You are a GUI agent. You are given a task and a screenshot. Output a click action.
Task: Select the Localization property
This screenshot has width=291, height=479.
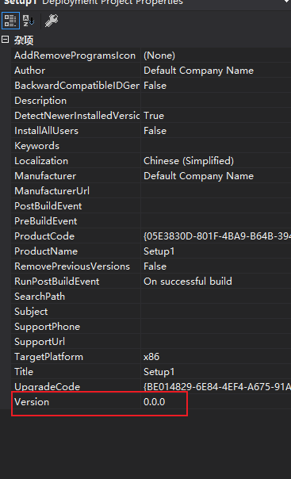click(41, 161)
